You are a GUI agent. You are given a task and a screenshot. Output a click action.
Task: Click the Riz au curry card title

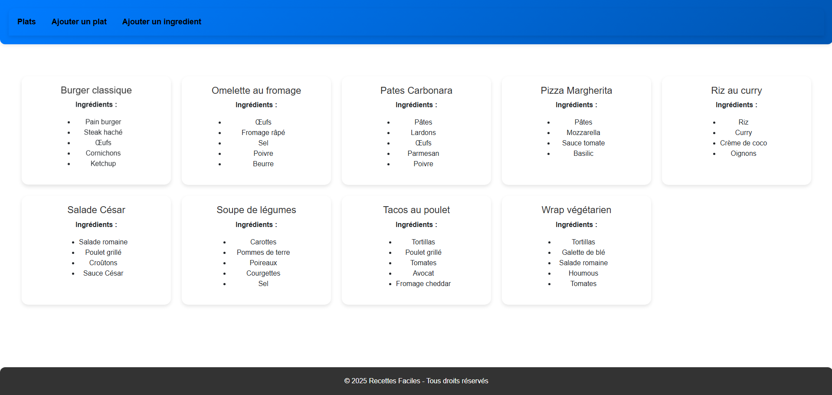pyautogui.click(x=736, y=91)
